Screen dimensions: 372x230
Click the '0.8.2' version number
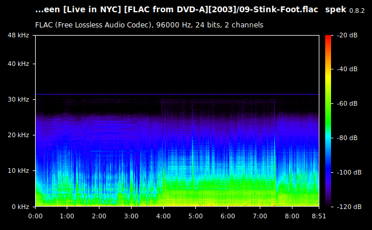tap(357, 11)
